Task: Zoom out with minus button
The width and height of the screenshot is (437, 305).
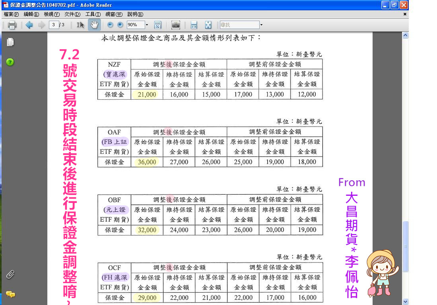Action: (110, 25)
